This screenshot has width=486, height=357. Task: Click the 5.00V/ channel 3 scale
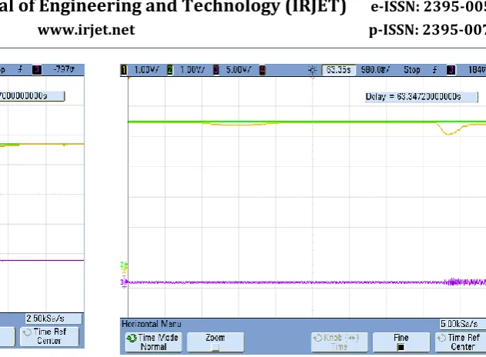[238, 70]
